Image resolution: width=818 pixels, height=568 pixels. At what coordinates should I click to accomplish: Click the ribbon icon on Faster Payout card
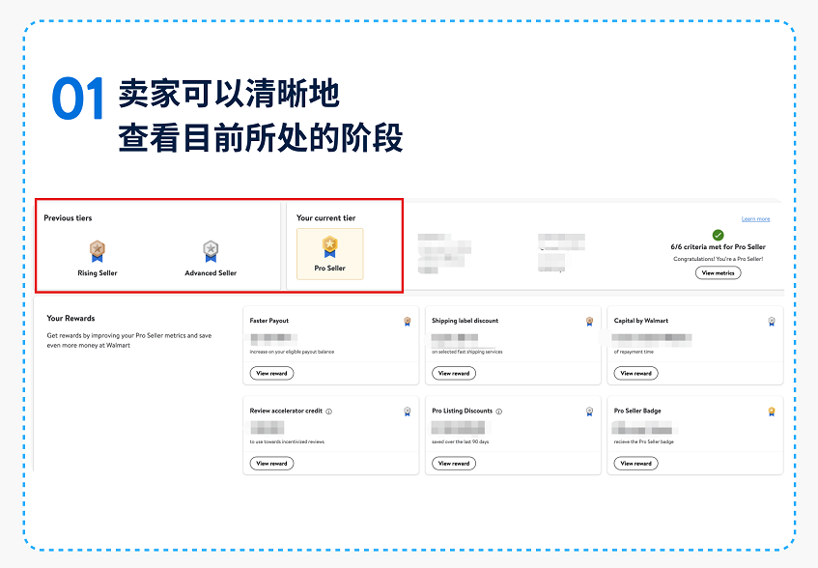406,323
